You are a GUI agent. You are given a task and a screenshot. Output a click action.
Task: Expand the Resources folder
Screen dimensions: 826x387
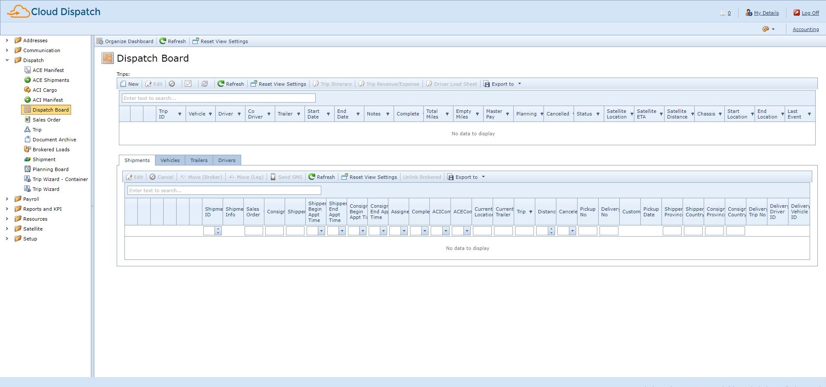click(7, 219)
